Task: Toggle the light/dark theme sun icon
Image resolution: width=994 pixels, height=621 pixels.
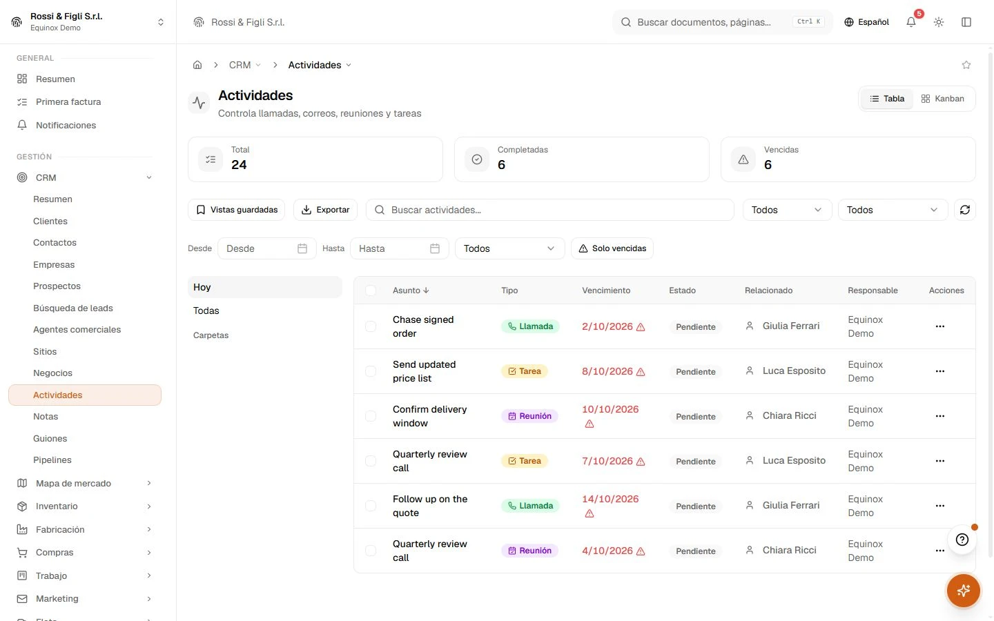Action: [x=939, y=22]
